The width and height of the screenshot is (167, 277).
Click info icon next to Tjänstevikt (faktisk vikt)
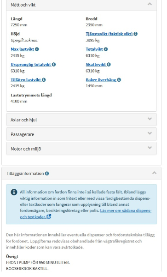point(136,34)
